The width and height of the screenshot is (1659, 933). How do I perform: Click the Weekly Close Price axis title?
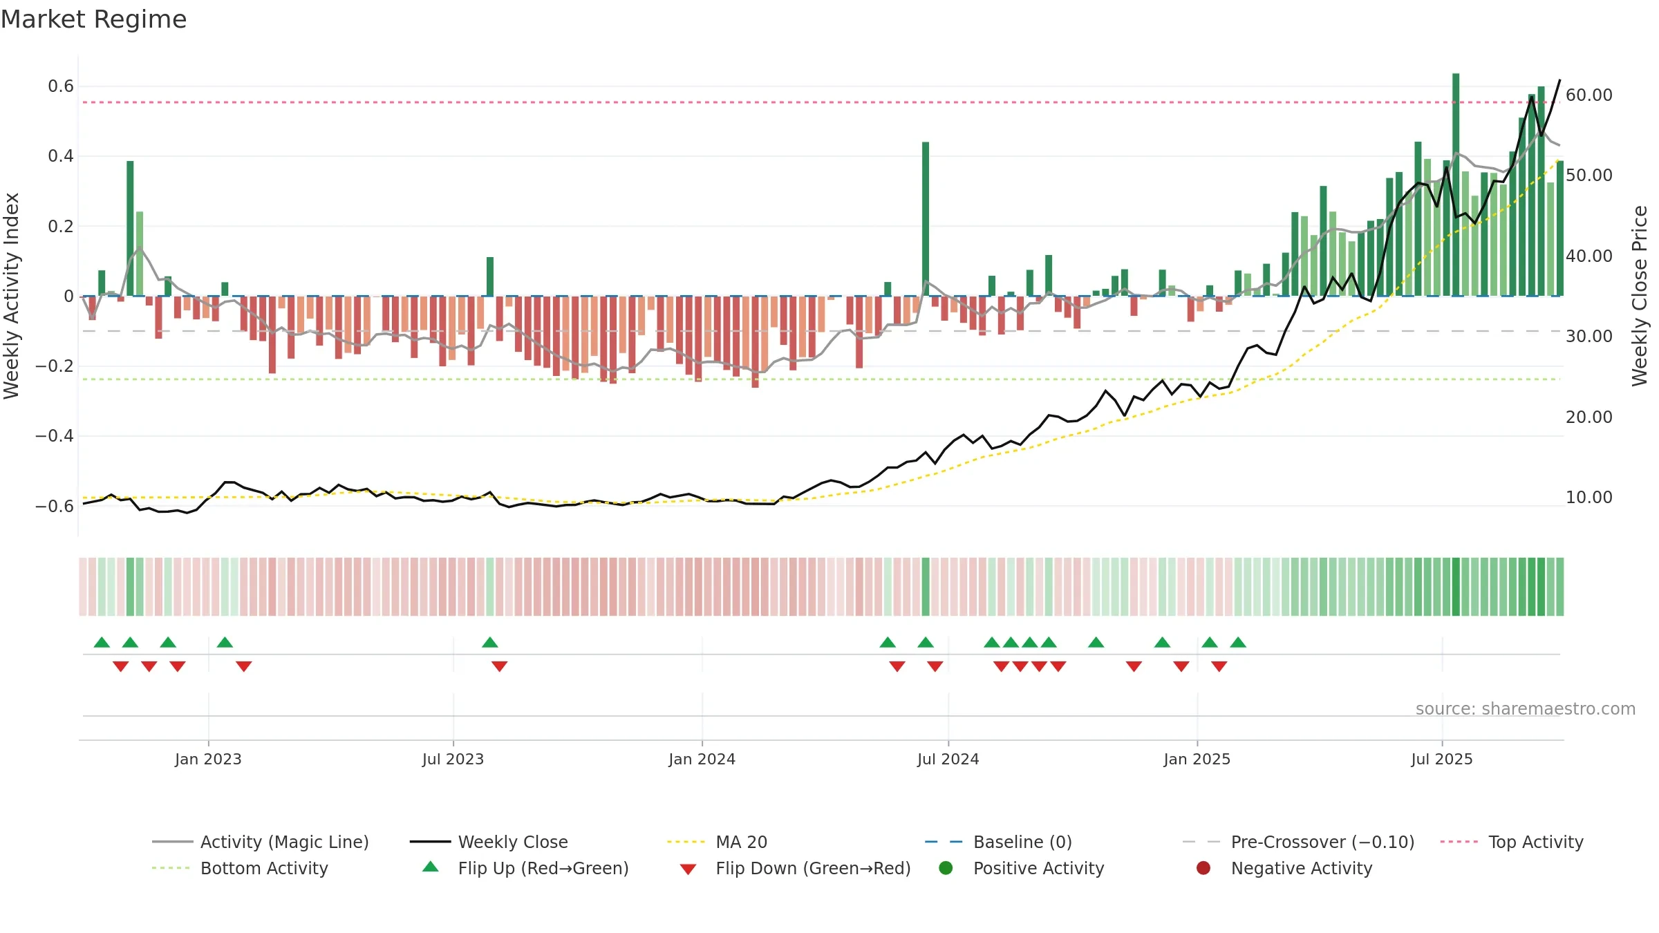coord(1640,296)
